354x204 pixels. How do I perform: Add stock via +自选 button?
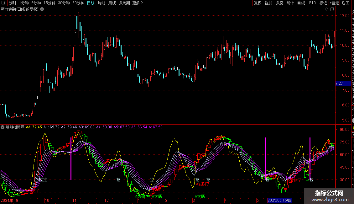pyautogui.click(x=334, y=3)
